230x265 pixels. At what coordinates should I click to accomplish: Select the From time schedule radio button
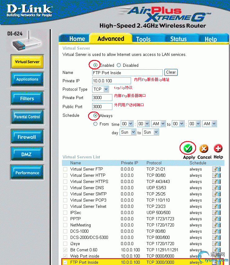(95, 124)
